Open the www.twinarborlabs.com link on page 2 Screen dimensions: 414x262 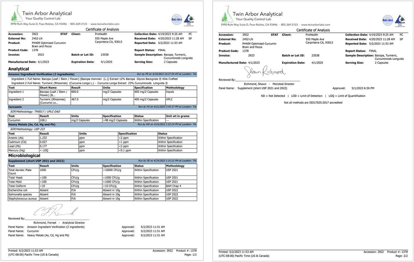[316, 25]
